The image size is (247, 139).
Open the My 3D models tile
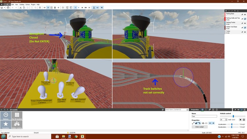pyautogui.click(x=17, y=116)
